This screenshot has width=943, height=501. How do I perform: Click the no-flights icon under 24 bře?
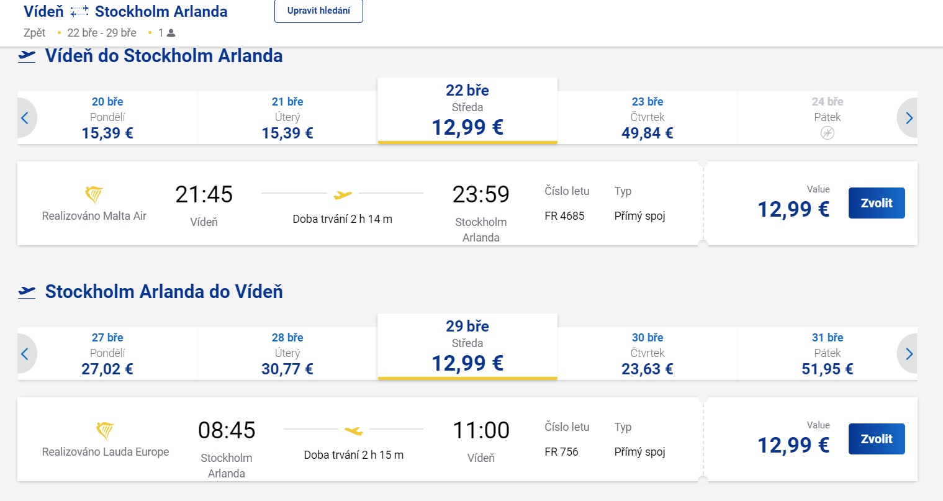828,133
